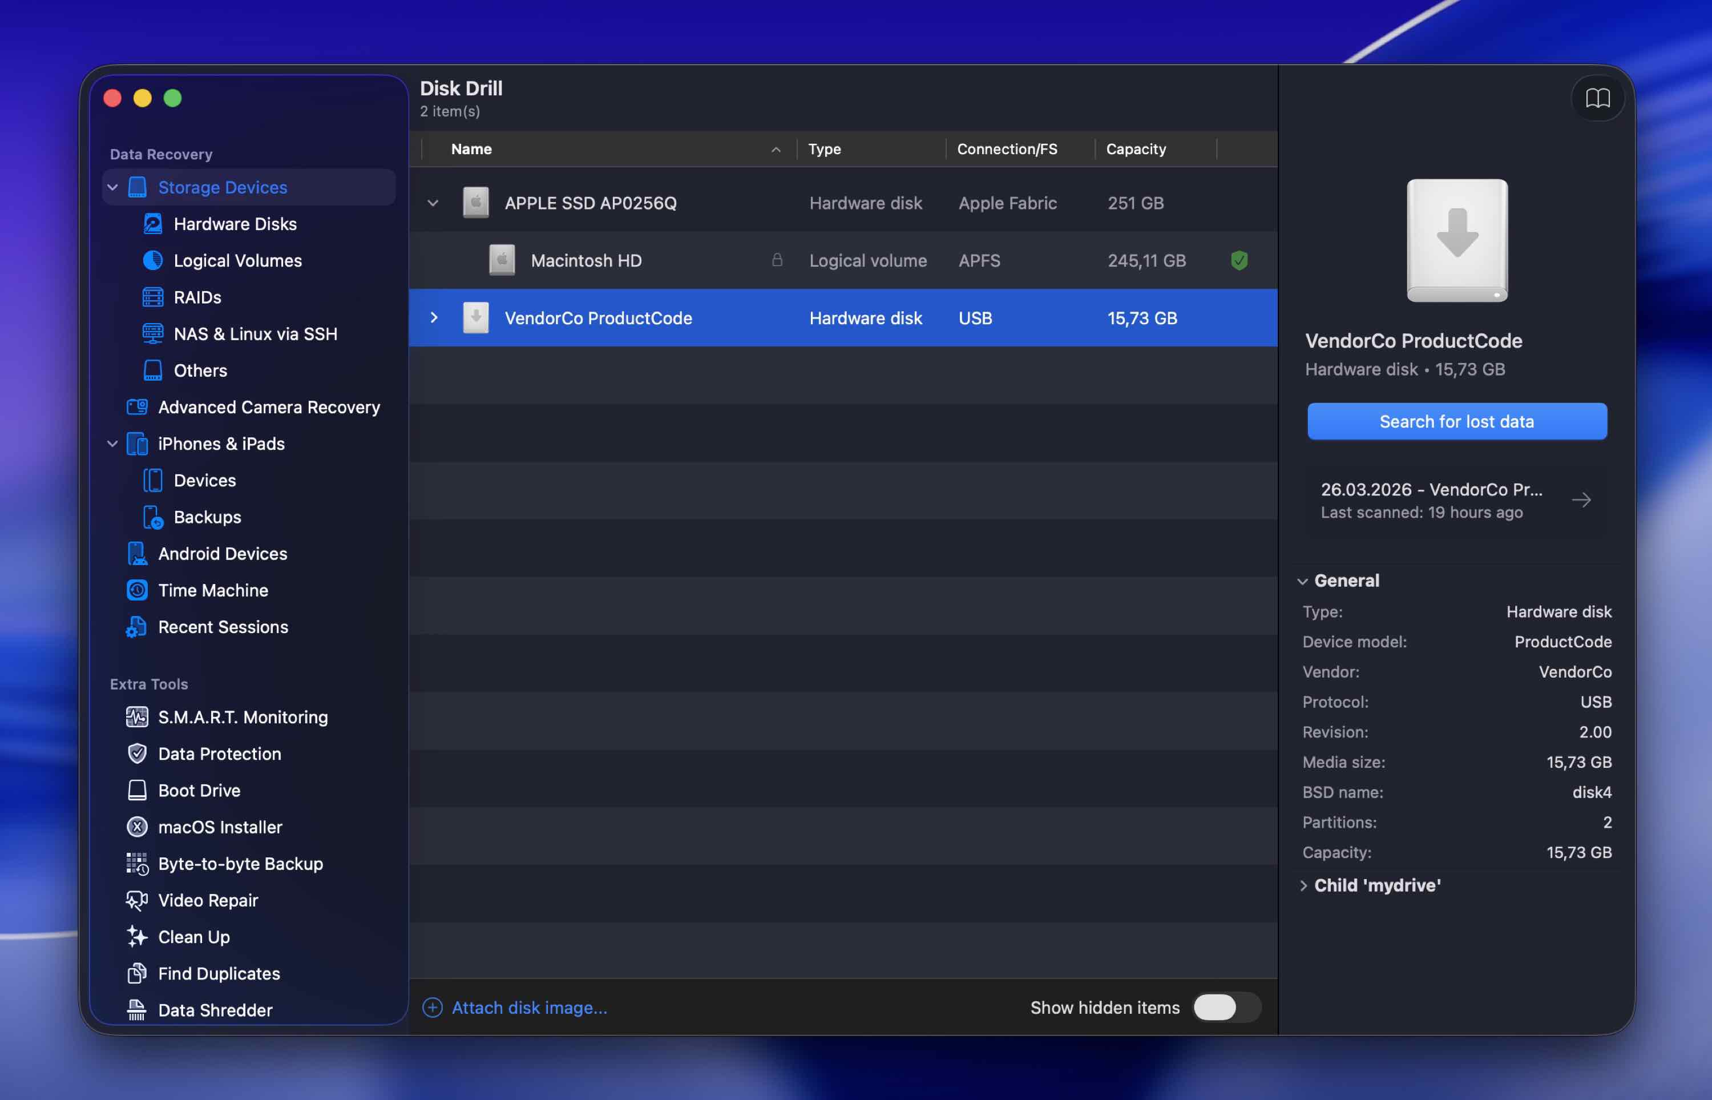Click the S.M.A.R.T. Monitoring icon
Screen dimensions: 1712x1100
click(137, 717)
